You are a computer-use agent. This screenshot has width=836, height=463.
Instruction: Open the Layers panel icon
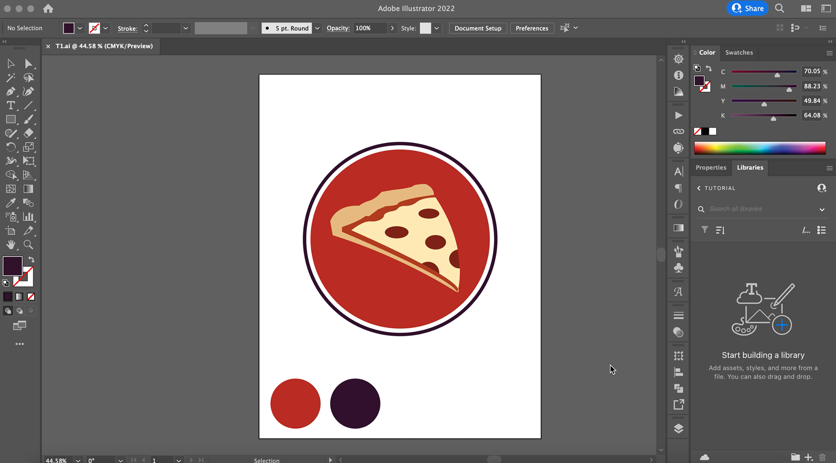pos(678,429)
